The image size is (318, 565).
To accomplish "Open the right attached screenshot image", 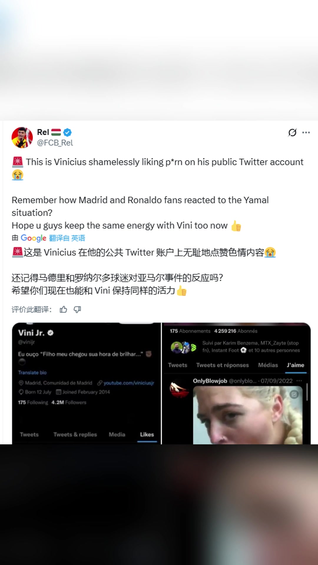I will [236, 383].
